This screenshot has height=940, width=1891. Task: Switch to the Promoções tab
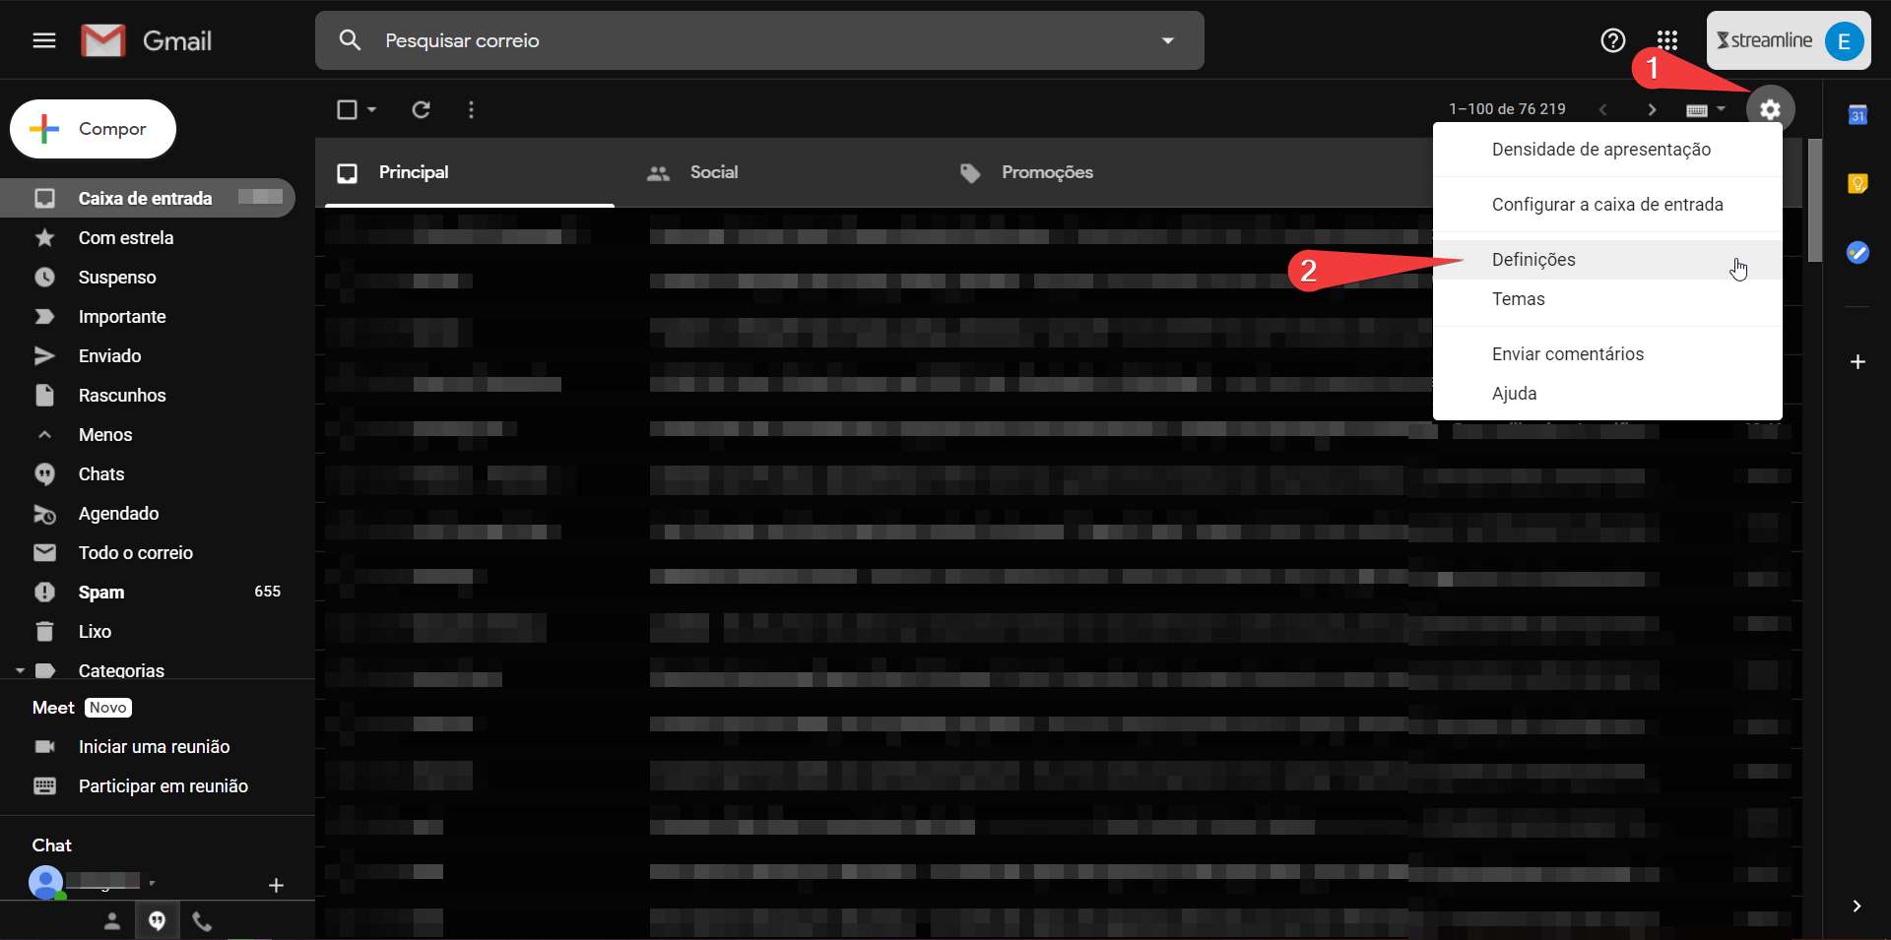[x=1046, y=172]
